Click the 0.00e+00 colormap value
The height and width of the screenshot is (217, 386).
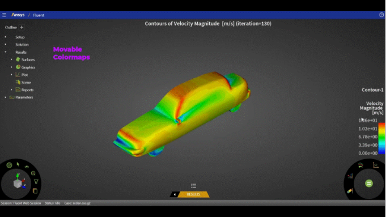[x=368, y=154]
